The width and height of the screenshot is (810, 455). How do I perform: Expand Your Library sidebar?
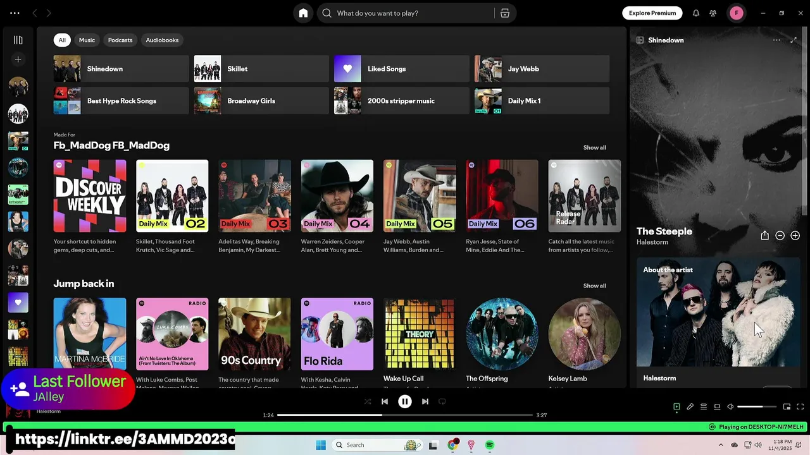tap(18, 40)
